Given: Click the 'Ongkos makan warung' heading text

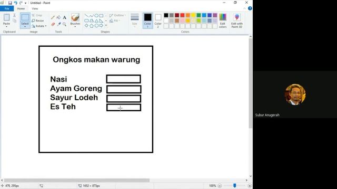Looking at the screenshot, I should pyautogui.click(x=96, y=60).
